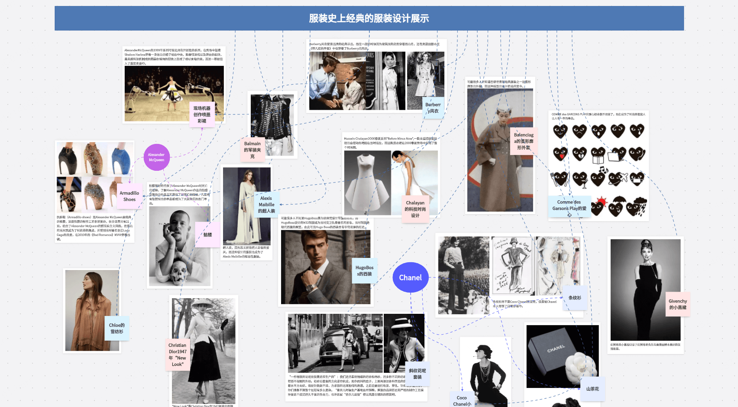Image resolution: width=738 pixels, height=407 pixels.
Task: Click the Christian Dior1947年 New Look label
Action: (x=178, y=355)
